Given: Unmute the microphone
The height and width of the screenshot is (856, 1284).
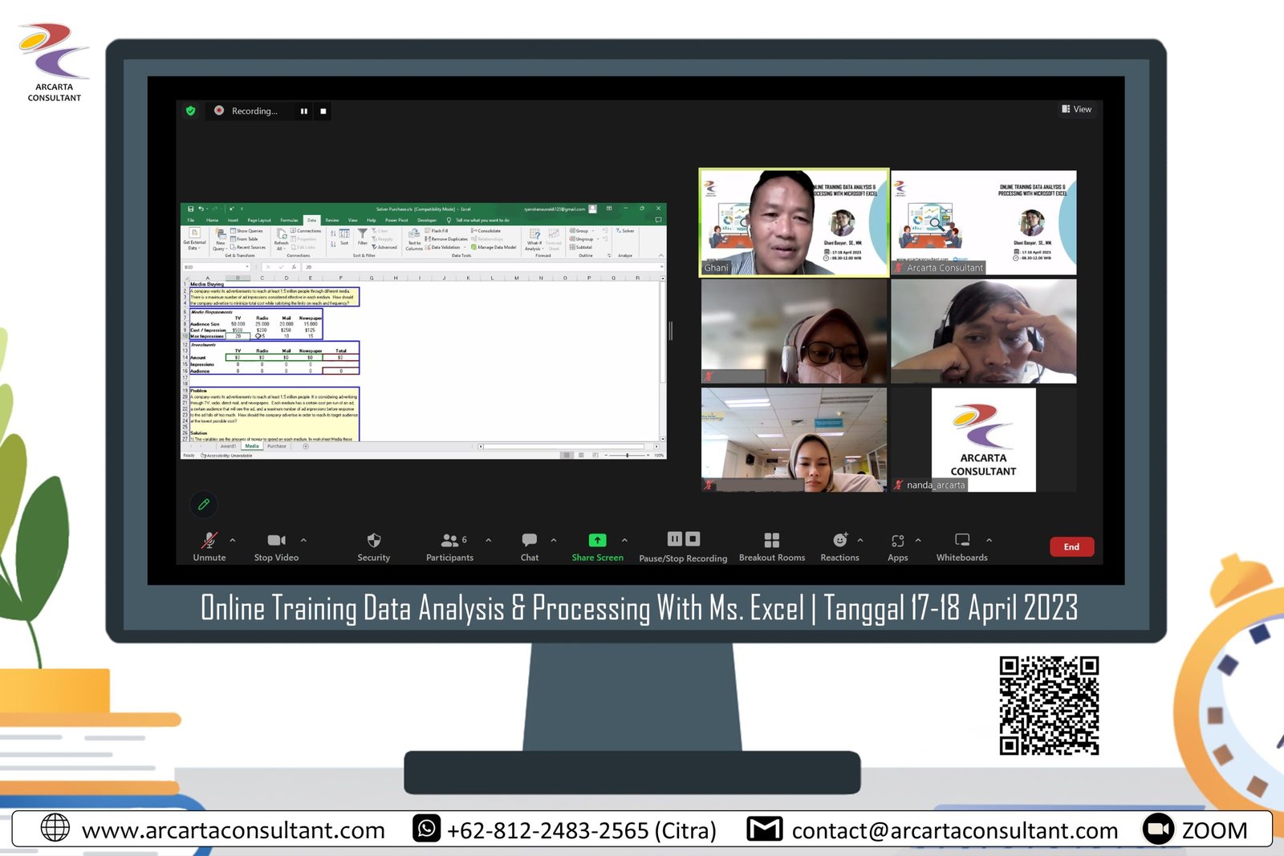Looking at the screenshot, I should 209,541.
